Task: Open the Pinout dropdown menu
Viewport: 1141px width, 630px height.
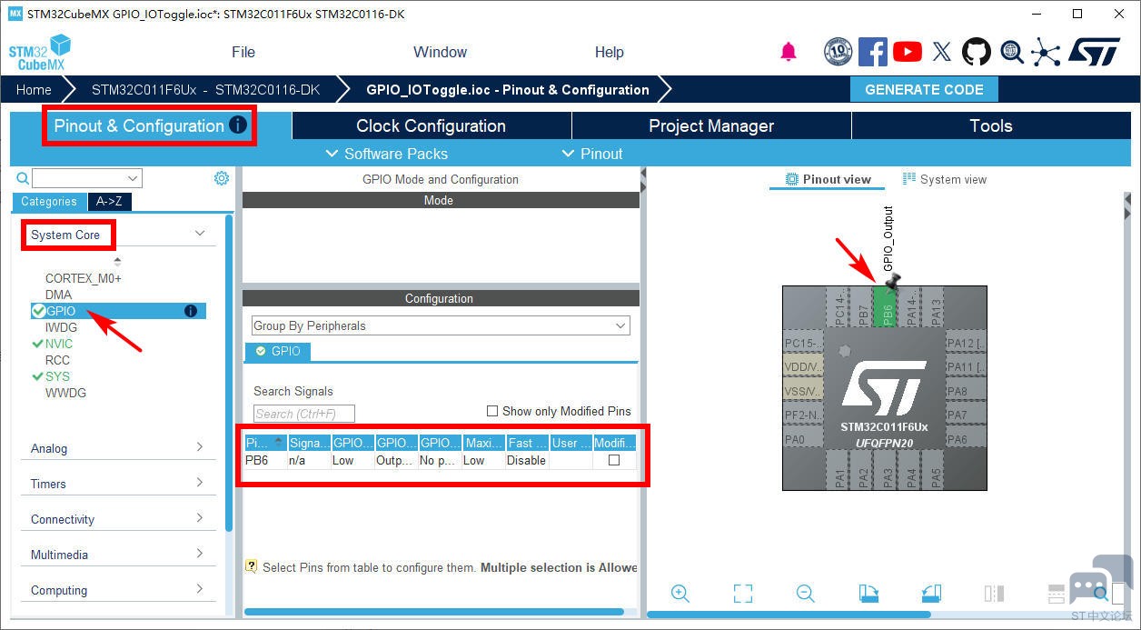Action: [x=592, y=154]
